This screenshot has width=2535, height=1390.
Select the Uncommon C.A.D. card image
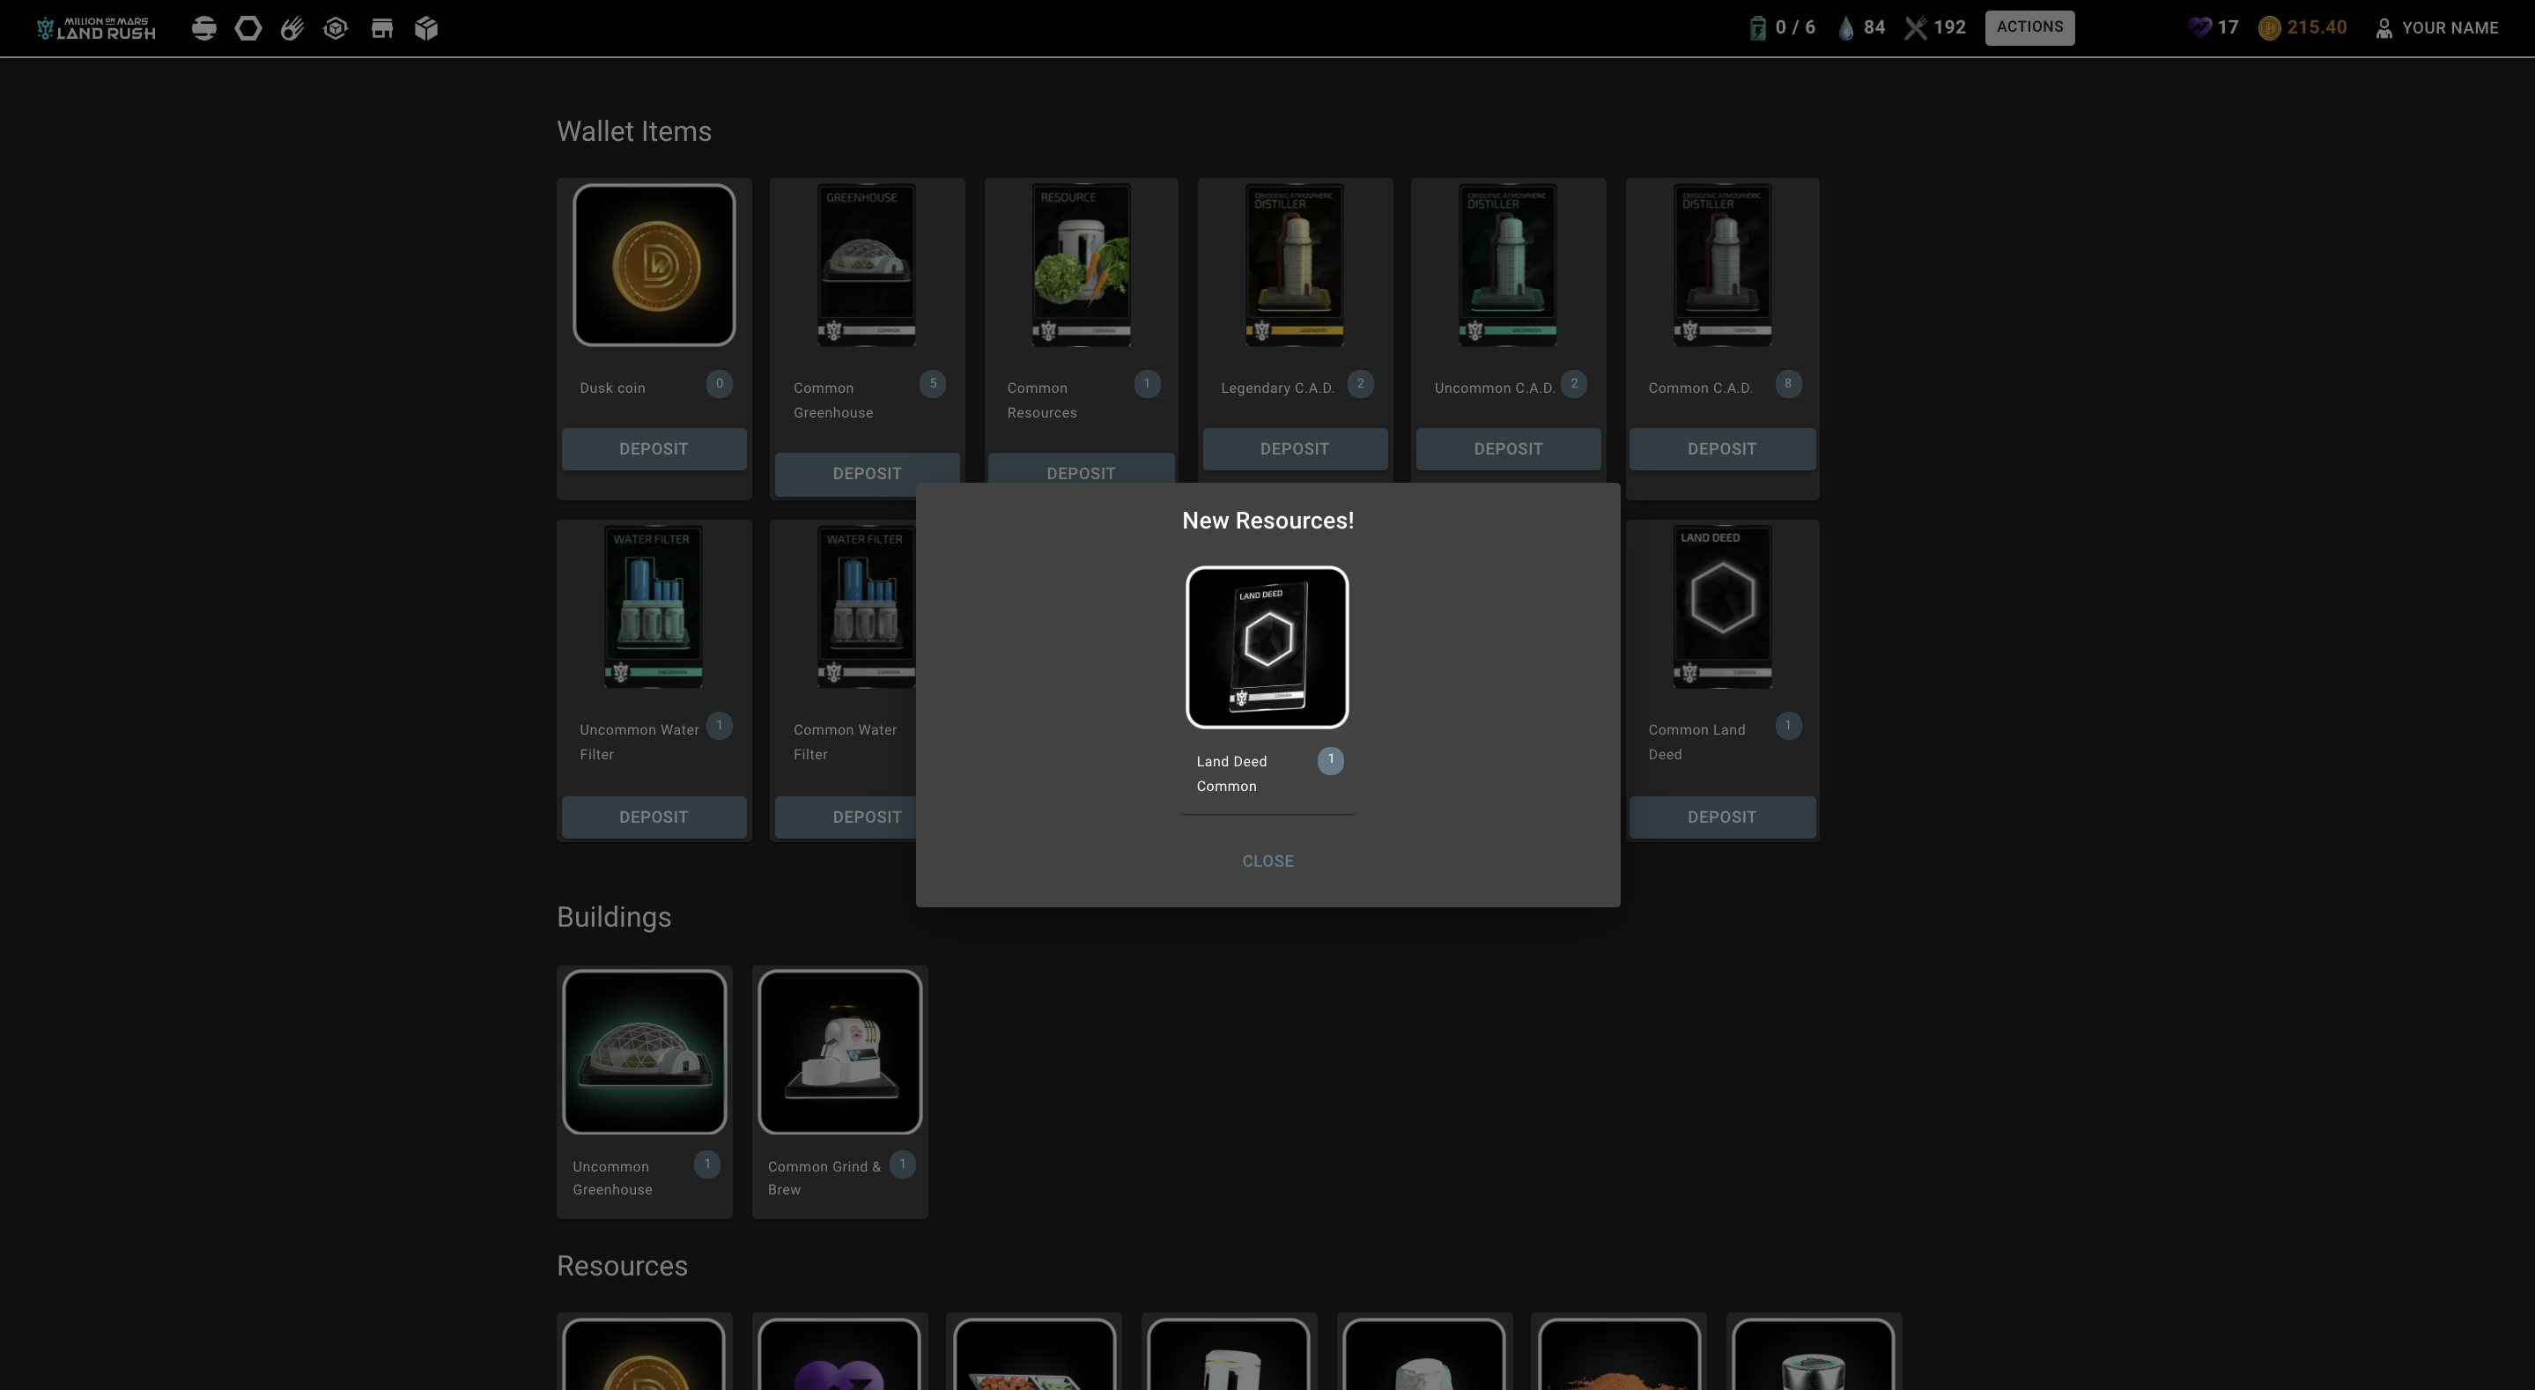coord(1508,265)
